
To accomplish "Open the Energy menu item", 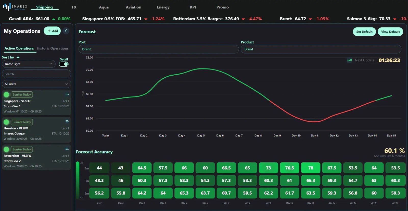I will 163,7.
